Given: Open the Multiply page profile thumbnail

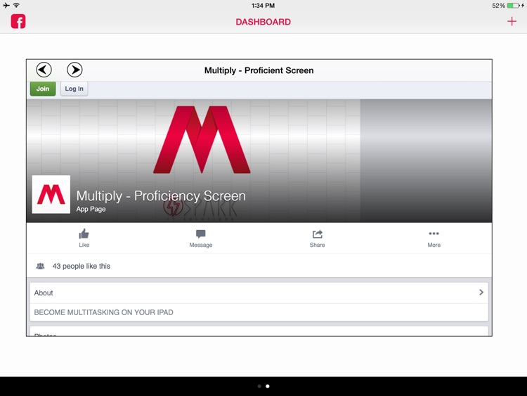Looking at the screenshot, I should [x=51, y=194].
